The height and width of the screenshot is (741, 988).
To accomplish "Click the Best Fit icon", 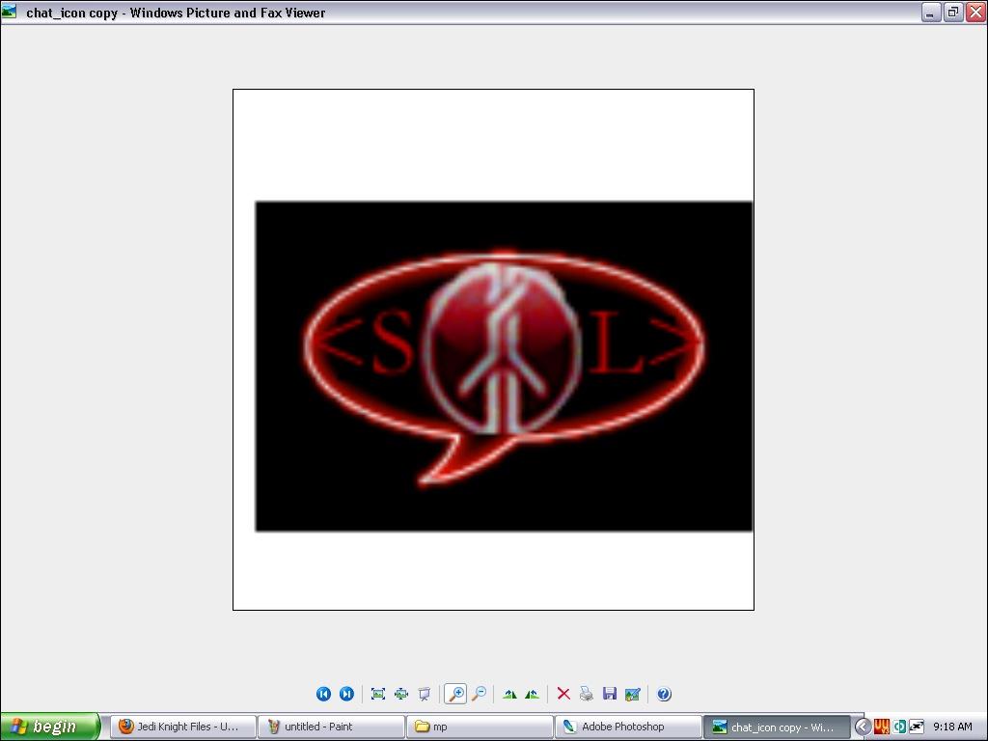I will click(x=378, y=694).
